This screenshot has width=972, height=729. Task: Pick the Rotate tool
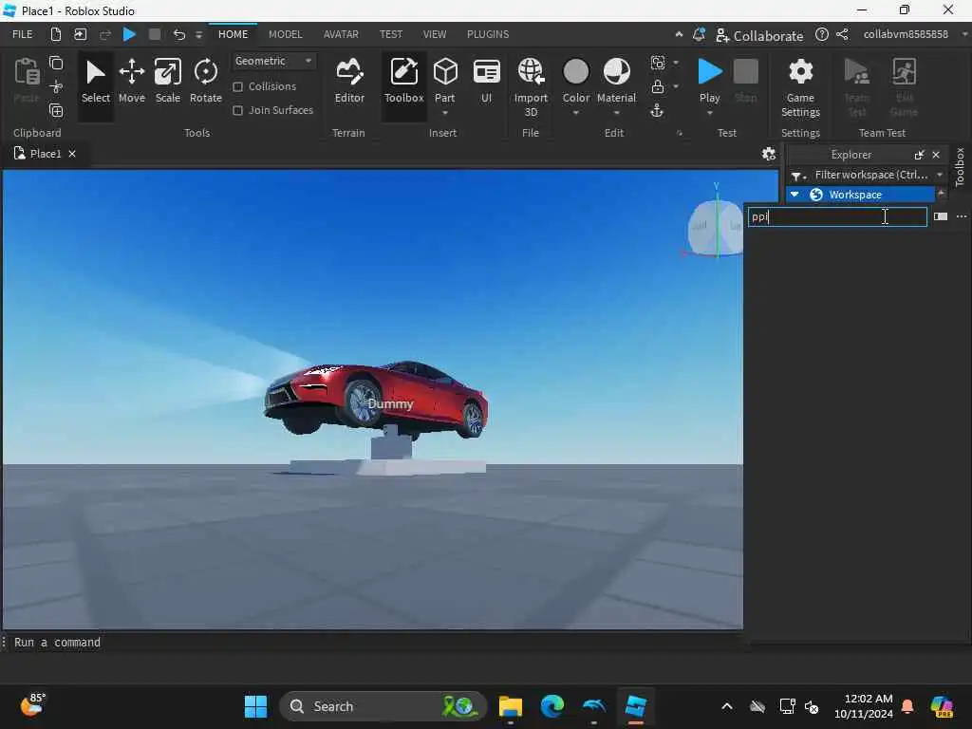pos(205,82)
